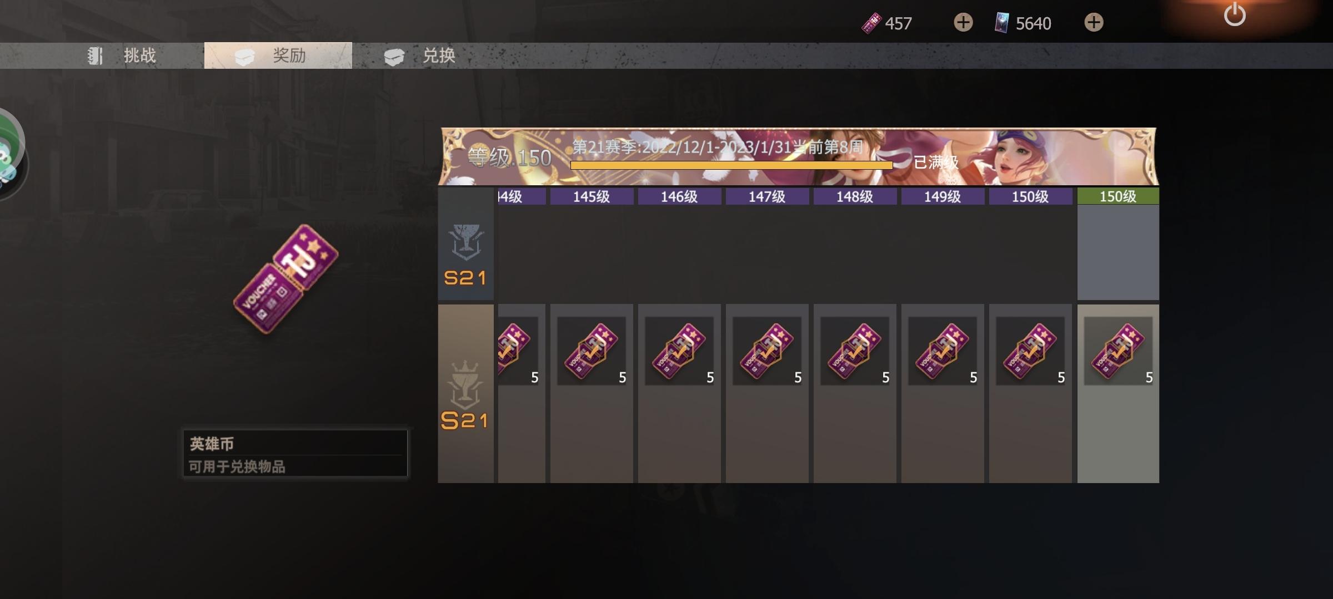Viewport: 1333px width, 599px height.
Task: Tap the blue card currency icon showing 5640
Action: click(x=1001, y=23)
